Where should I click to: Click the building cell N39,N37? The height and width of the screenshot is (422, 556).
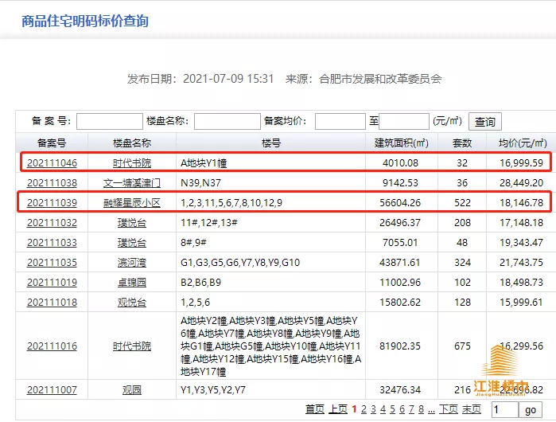[x=200, y=183]
